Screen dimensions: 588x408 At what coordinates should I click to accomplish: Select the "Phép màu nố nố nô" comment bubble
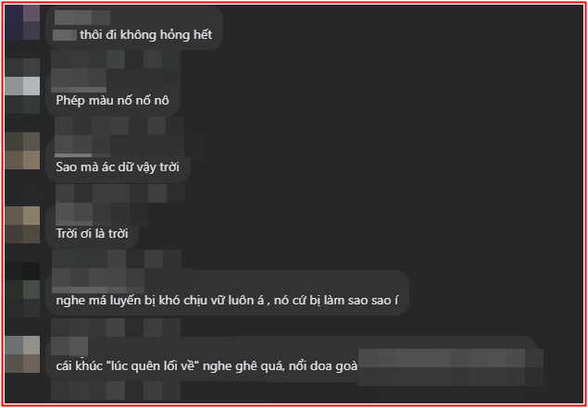113,93
